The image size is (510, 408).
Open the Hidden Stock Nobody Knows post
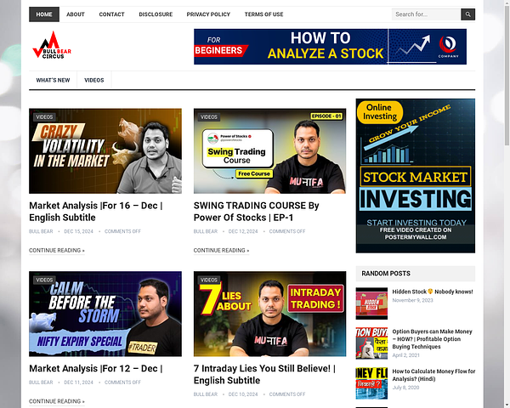click(433, 292)
